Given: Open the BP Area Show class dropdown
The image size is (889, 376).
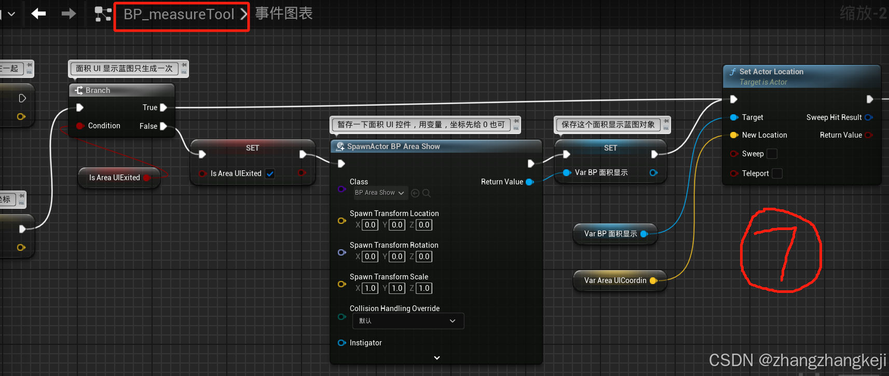Looking at the screenshot, I should coord(380,193).
